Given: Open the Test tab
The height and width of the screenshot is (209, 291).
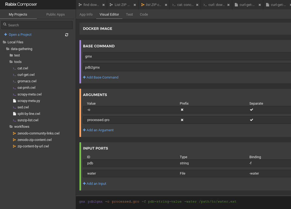Looking at the screenshot, I should click(x=129, y=14).
